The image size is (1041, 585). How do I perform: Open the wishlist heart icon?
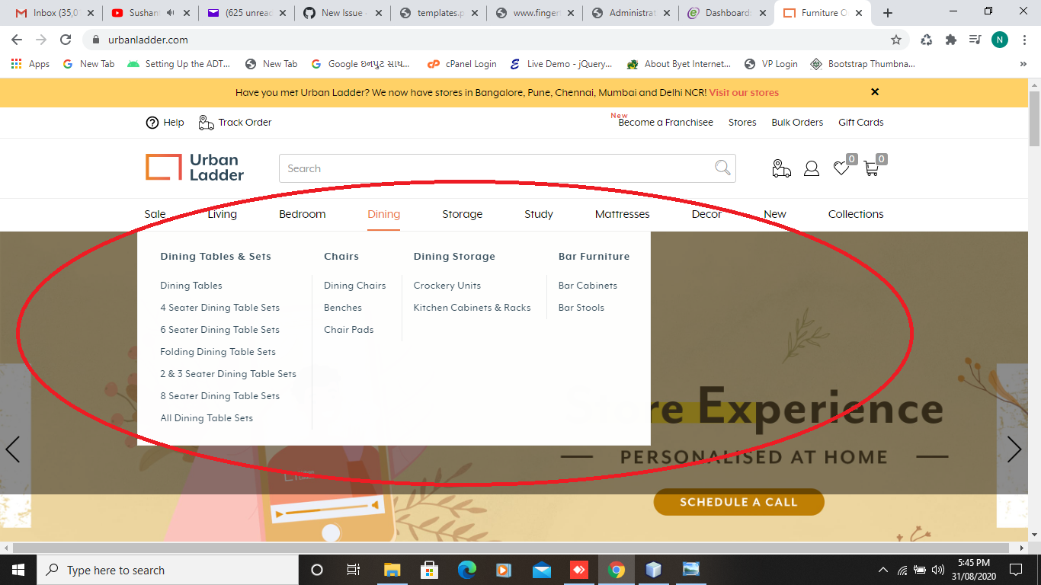click(x=841, y=168)
